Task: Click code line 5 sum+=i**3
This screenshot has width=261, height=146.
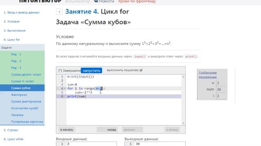Action: [83, 92]
